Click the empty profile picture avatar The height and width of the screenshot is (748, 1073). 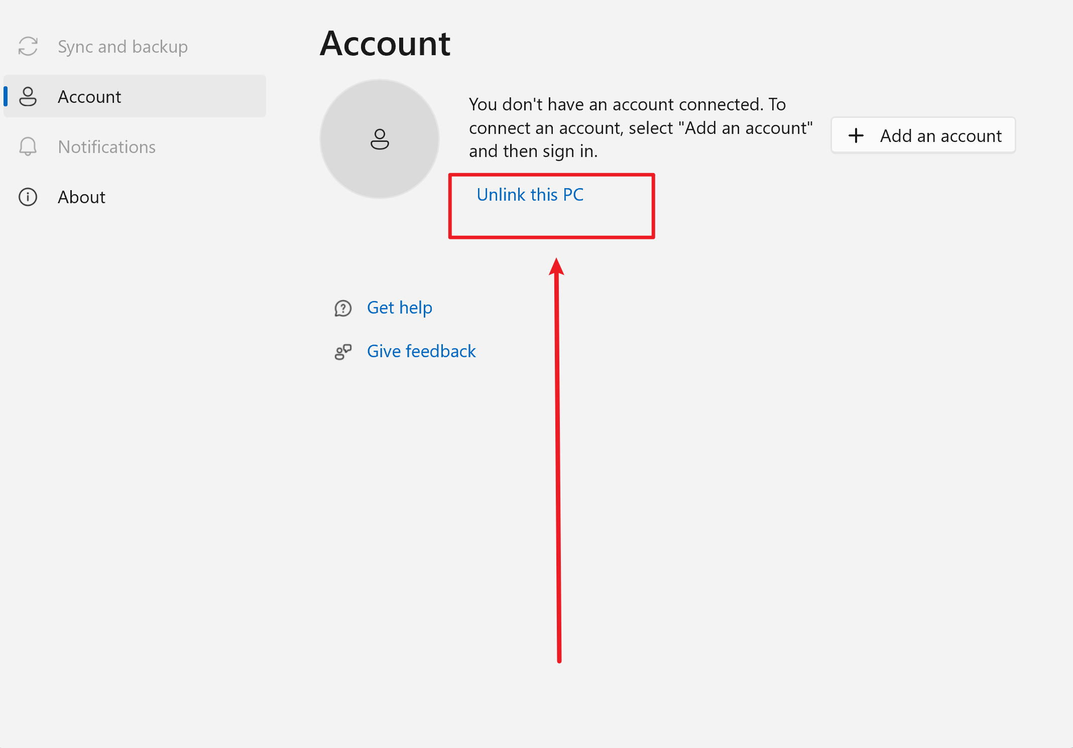pyautogui.click(x=380, y=139)
